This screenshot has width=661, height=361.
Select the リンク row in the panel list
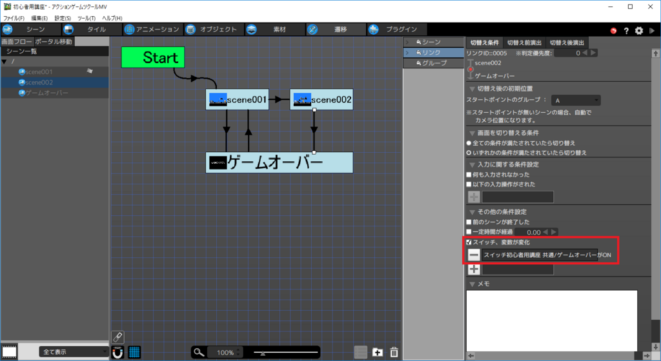pyautogui.click(x=433, y=53)
